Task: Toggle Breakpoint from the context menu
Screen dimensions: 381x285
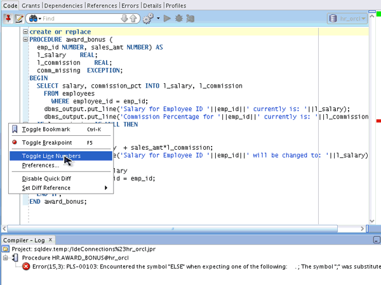Action: coord(46,143)
